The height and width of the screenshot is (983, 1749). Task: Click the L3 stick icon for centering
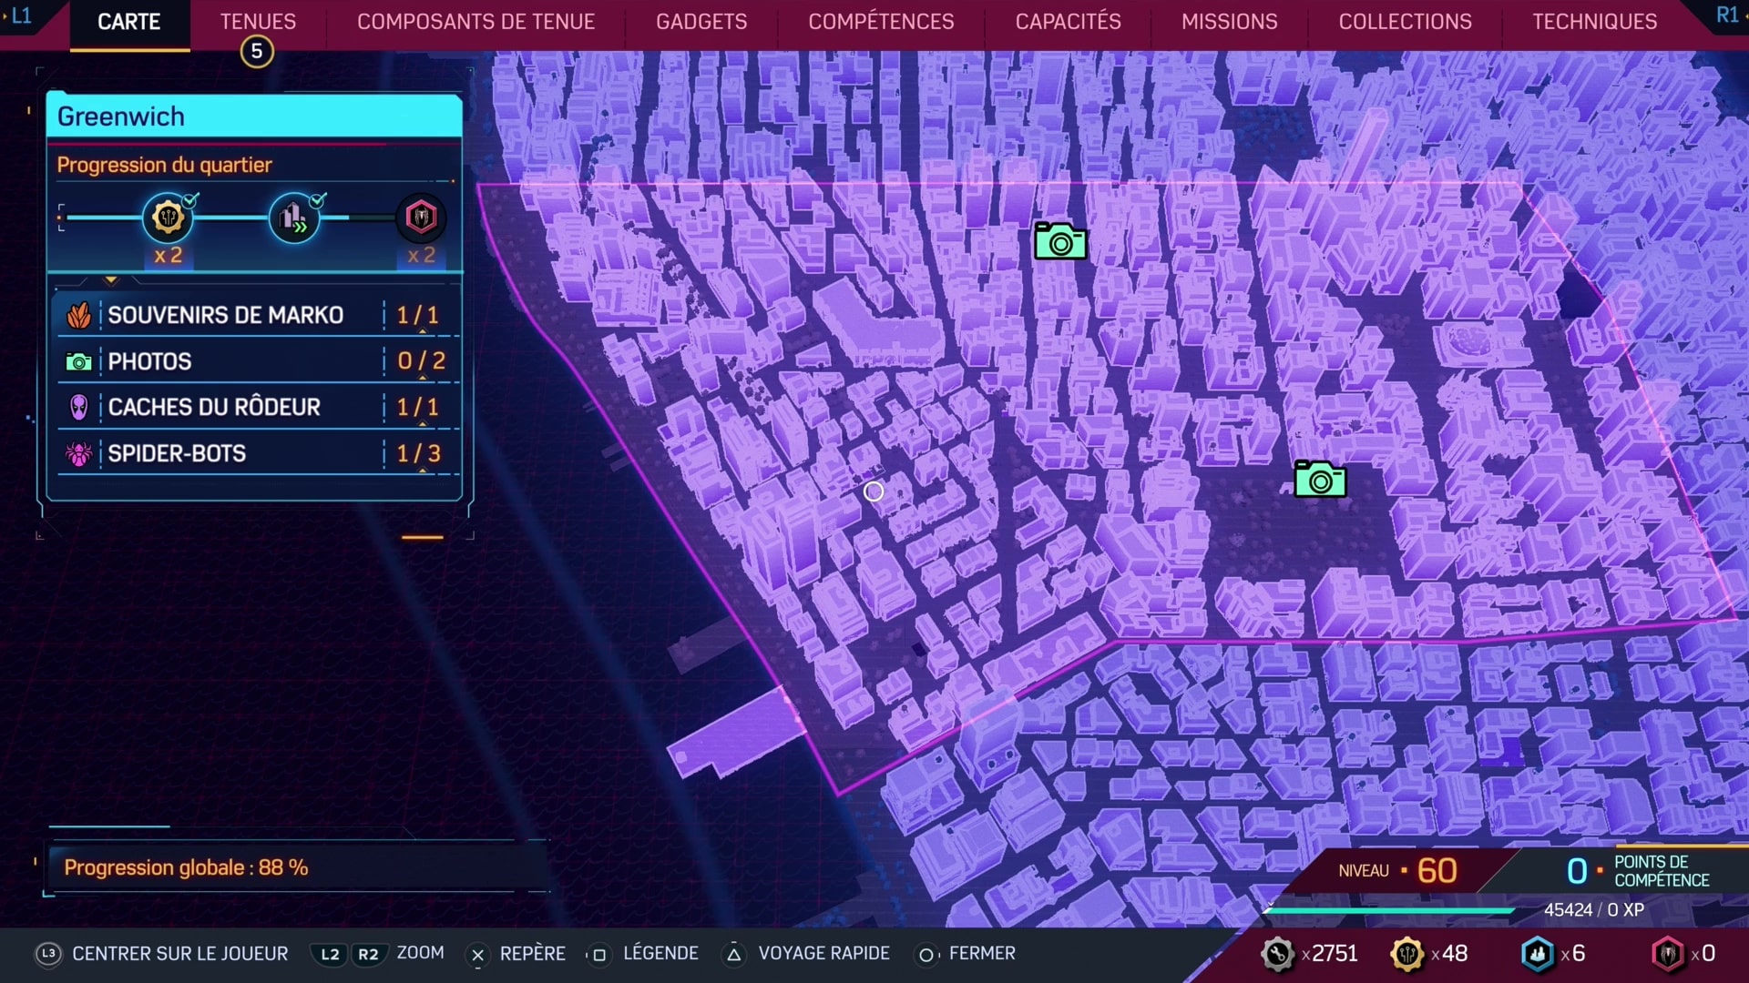click(x=48, y=954)
